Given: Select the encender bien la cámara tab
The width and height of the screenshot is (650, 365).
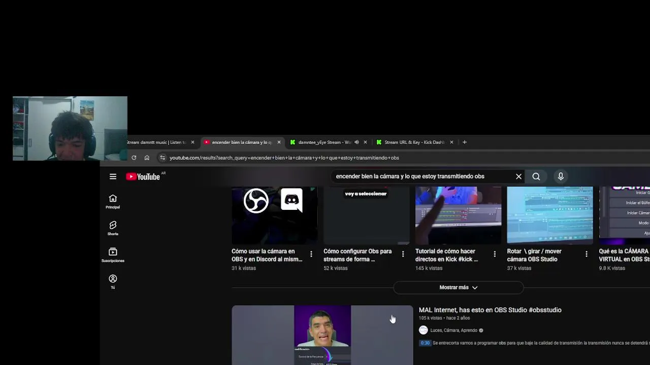Looking at the screenshot, I should click(242, 142).
